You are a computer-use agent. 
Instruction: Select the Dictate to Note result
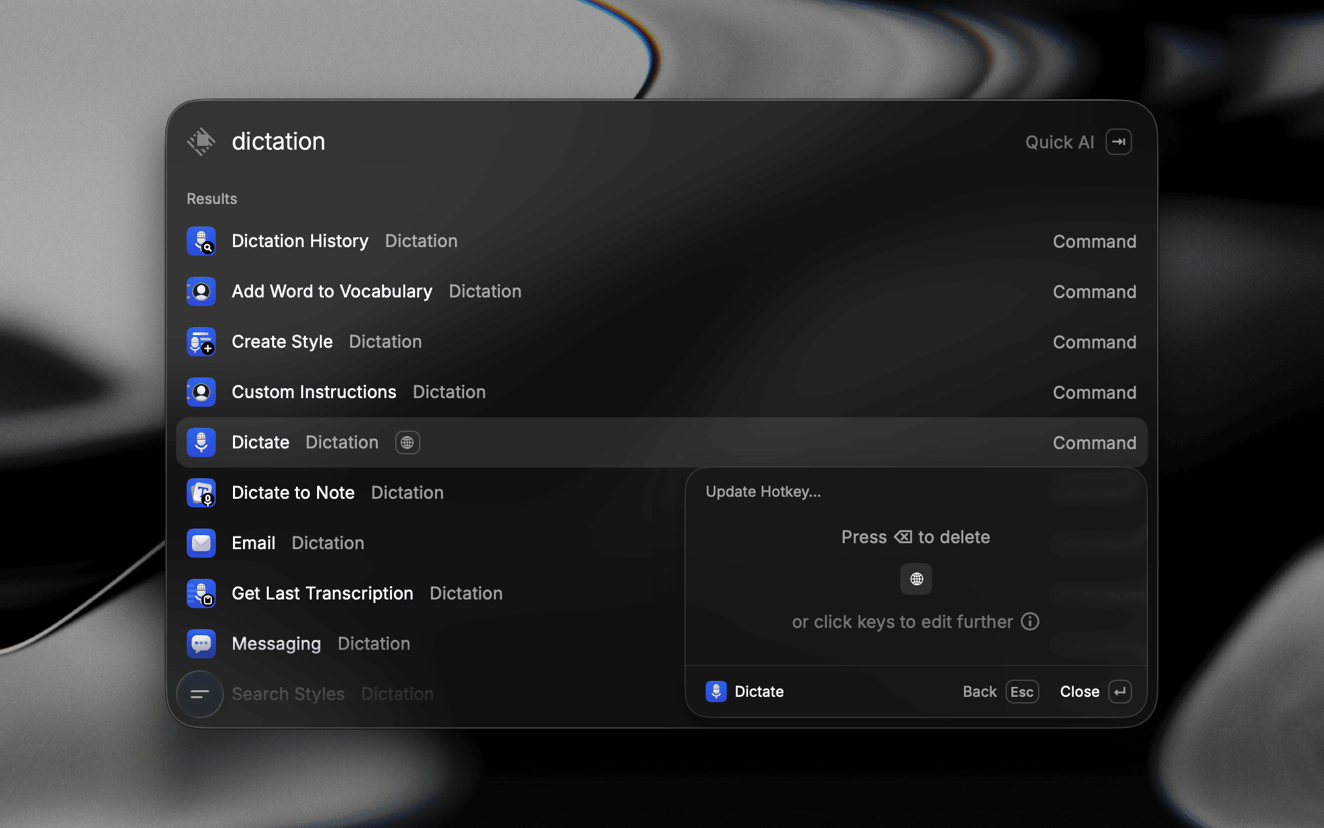pyautogui.click(x=430, y=493)
